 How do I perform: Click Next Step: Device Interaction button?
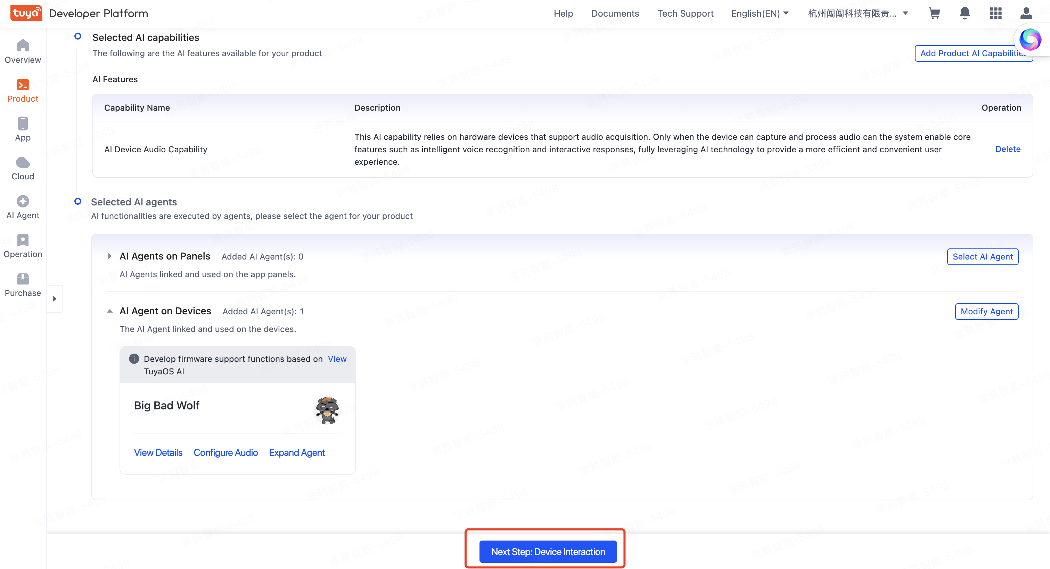point(548,552)
